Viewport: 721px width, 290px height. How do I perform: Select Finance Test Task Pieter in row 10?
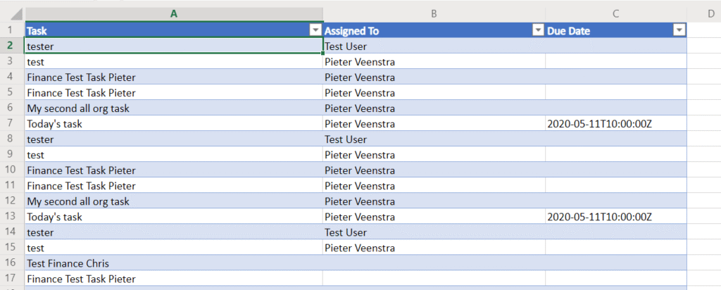tap(174, 170)
